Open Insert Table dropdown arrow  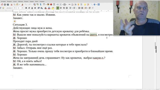[46, 4]
